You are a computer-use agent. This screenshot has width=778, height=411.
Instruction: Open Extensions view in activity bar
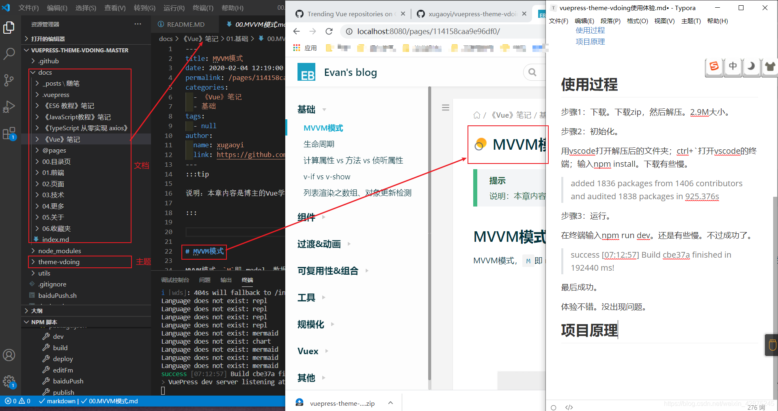point(9,133)
